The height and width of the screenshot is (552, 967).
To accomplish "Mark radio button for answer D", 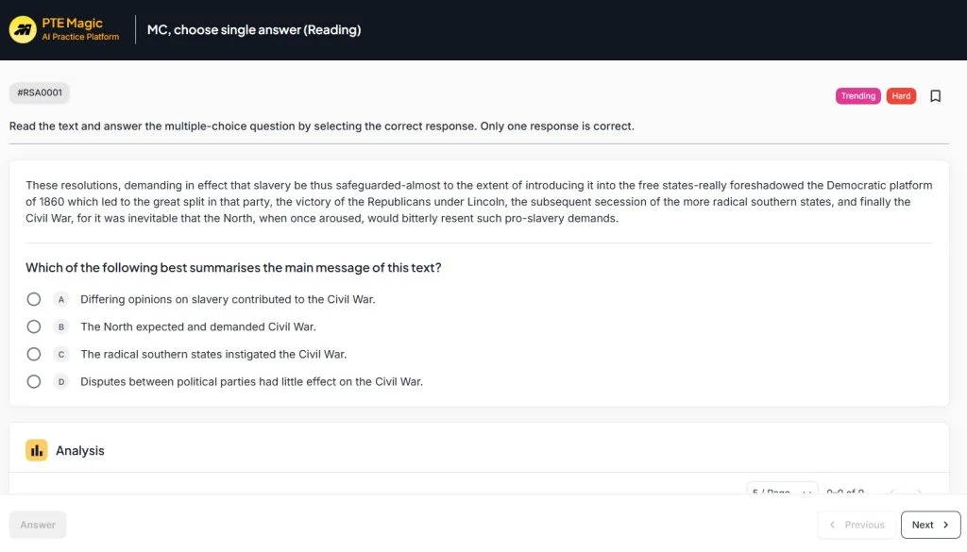I will coord(34,382).
